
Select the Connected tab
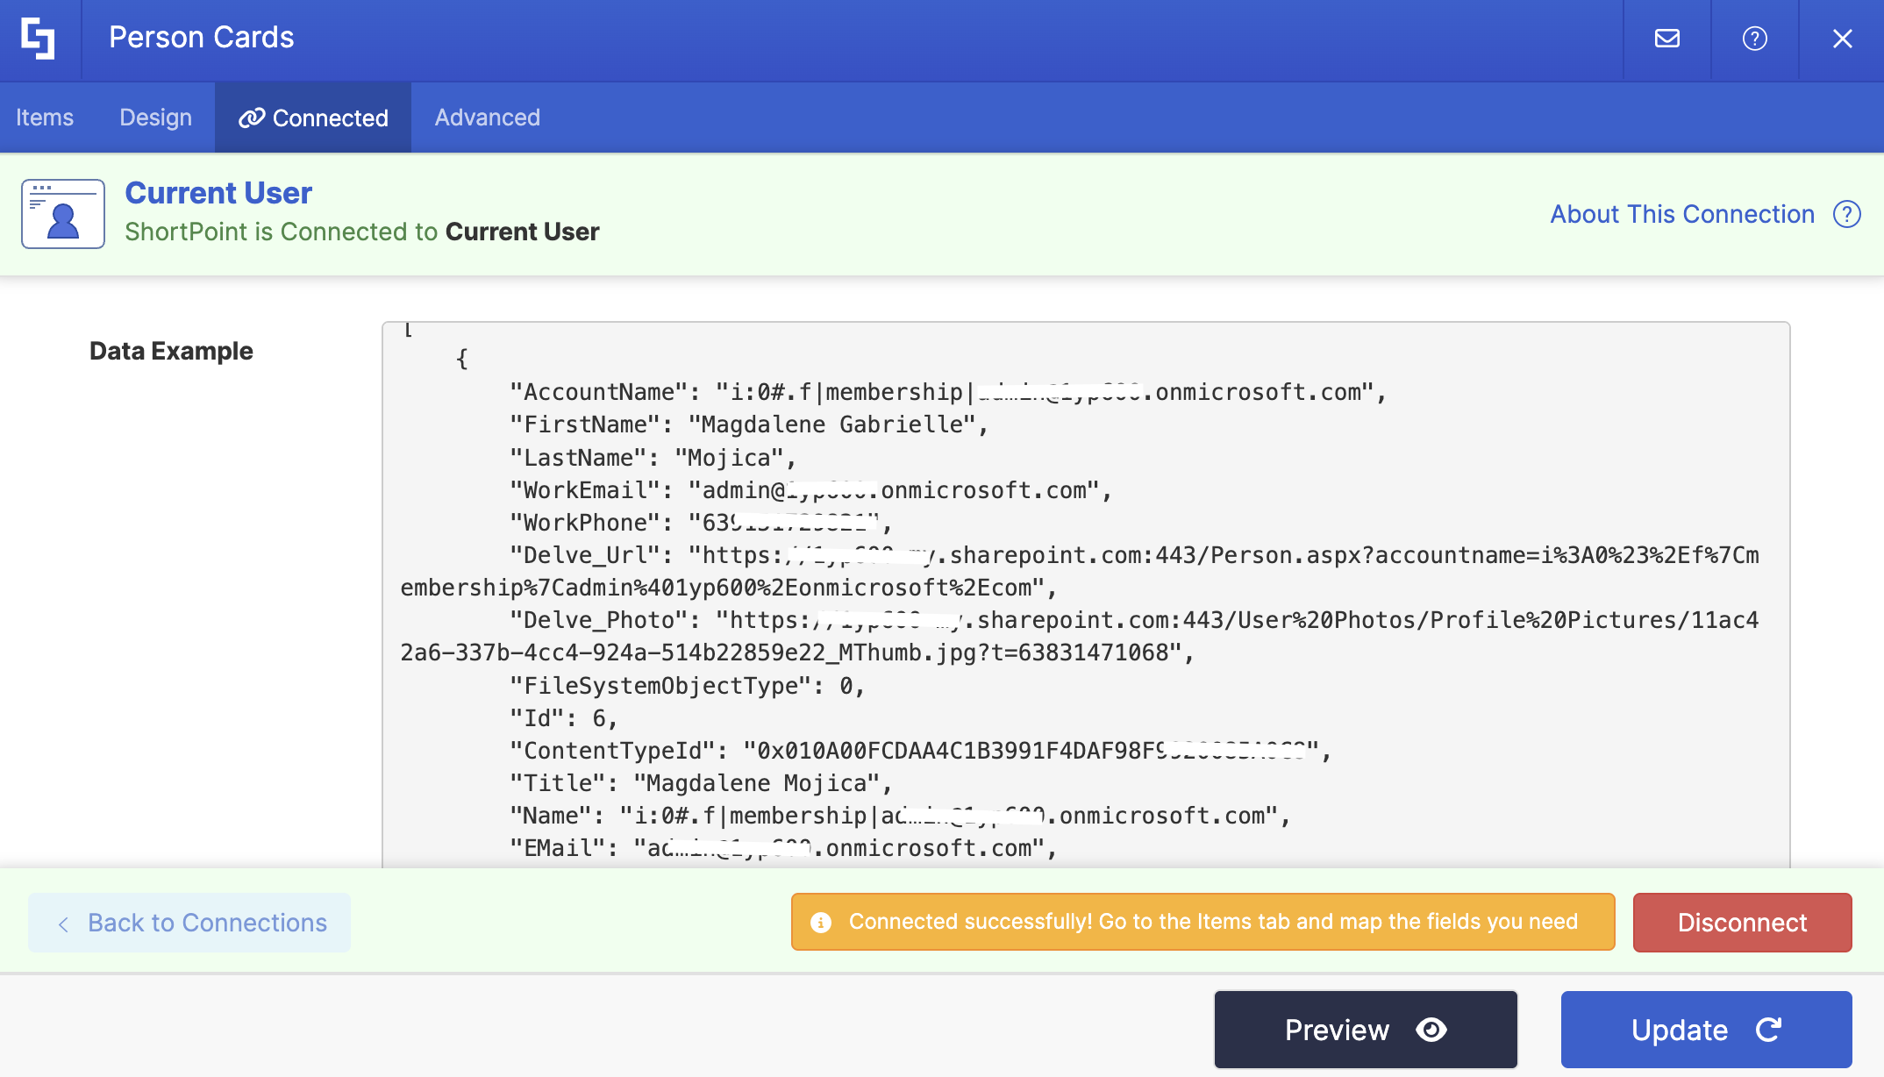coord(329,118)
